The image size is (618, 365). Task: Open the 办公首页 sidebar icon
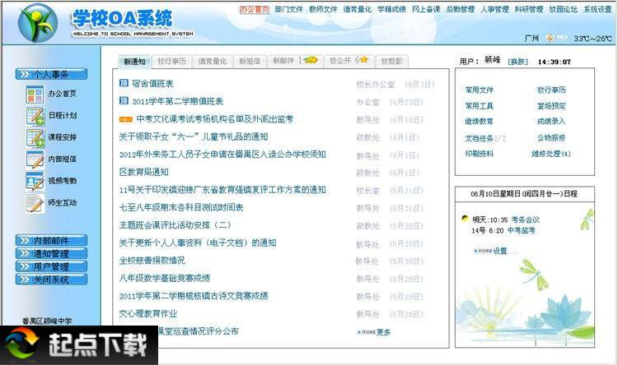tap(35, 95)
